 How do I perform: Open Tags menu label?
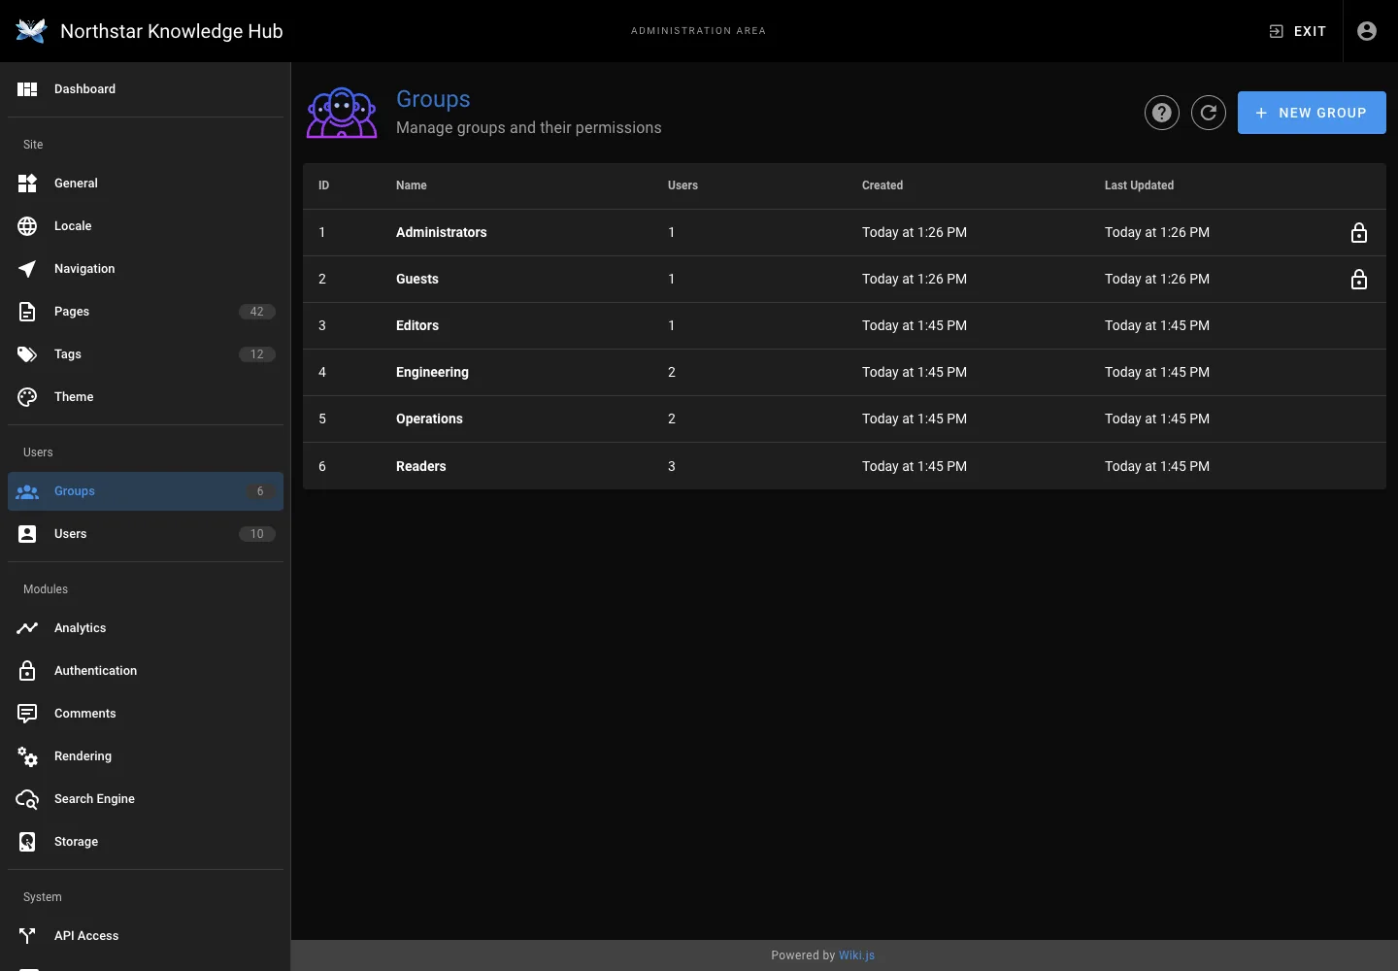click(68, 354)
